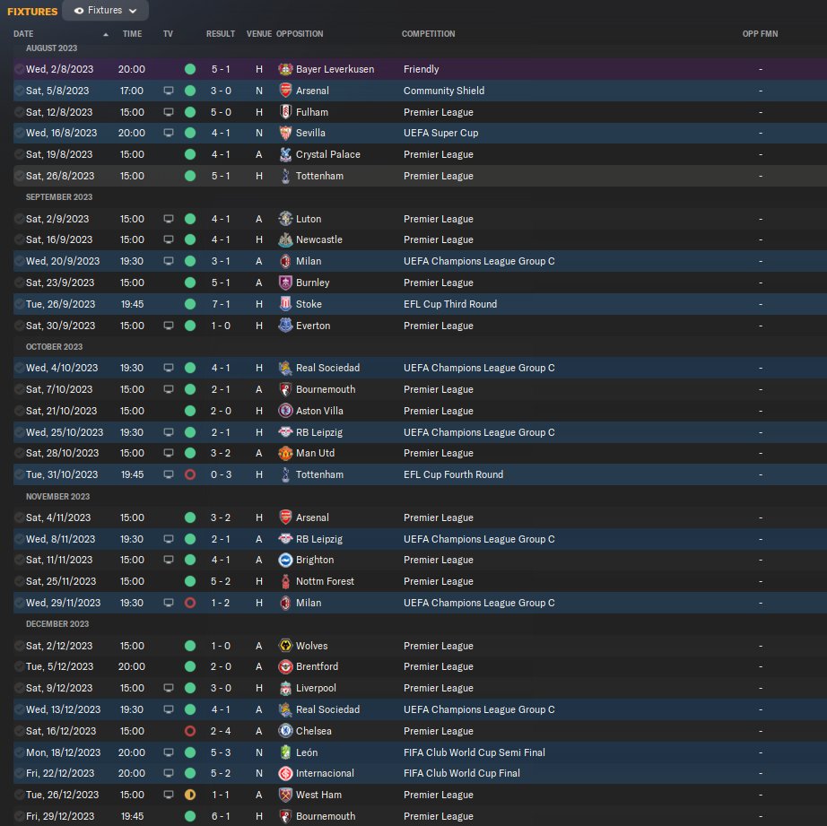
Task: Toggle the checkmark for Sat, 12/8/2023 fixture
Action: [x=19, y=112]
